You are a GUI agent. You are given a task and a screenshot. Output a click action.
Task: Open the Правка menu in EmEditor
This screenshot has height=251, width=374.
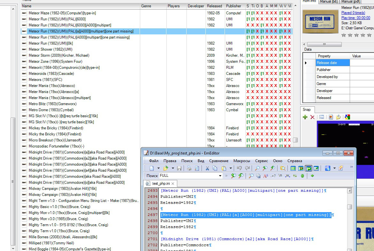coord(170,161)
